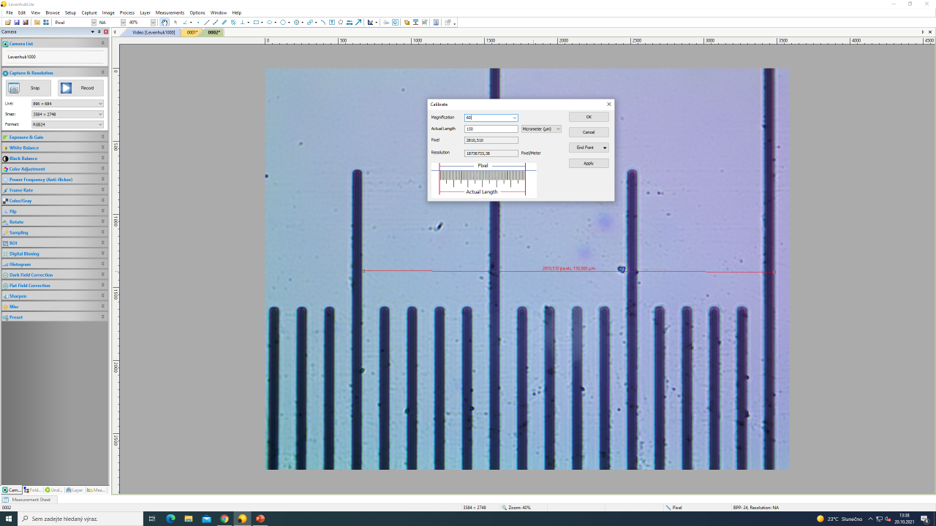936x526 pixels.
Task: Switch to the Video [Levenhuk1000] tab
Action: (x=154, y=32)
